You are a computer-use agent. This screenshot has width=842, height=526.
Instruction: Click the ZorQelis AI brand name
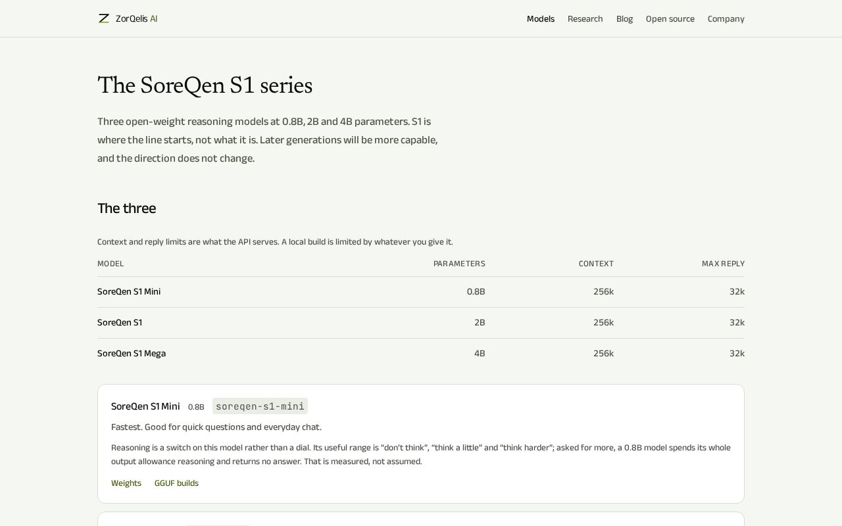137,19
